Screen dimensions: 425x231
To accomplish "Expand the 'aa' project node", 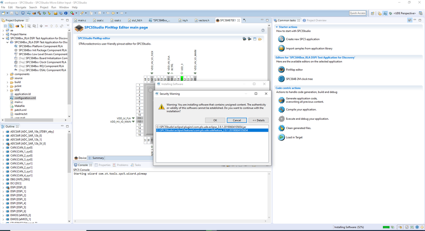I will coord(3,30).
